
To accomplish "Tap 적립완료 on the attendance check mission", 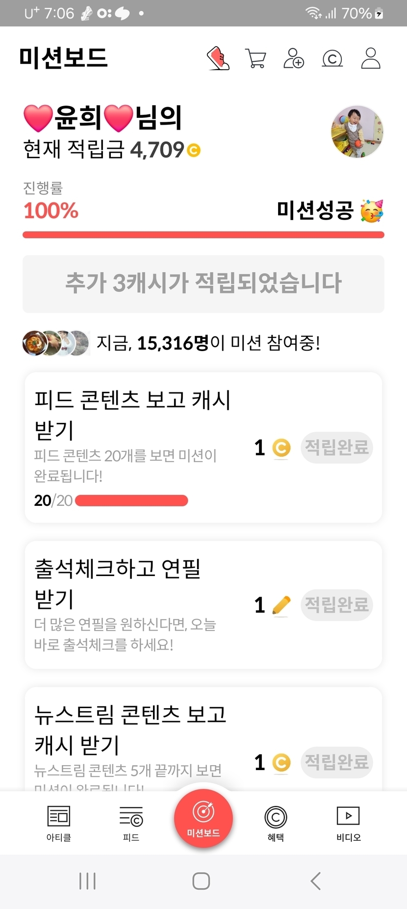I will click(336, 605).
